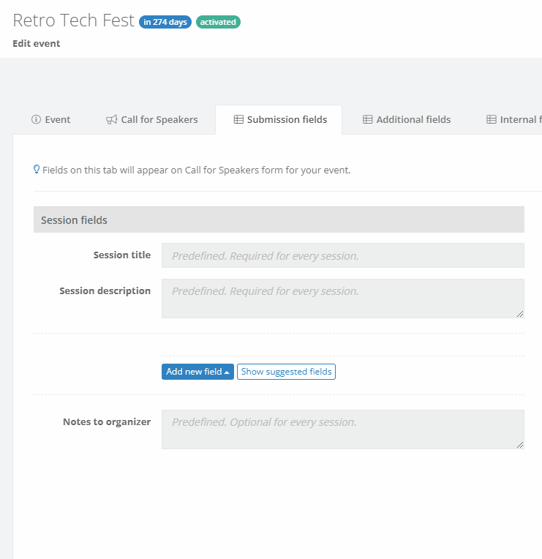
Task: Show suggested fields
Action: [x=286, y=372]
